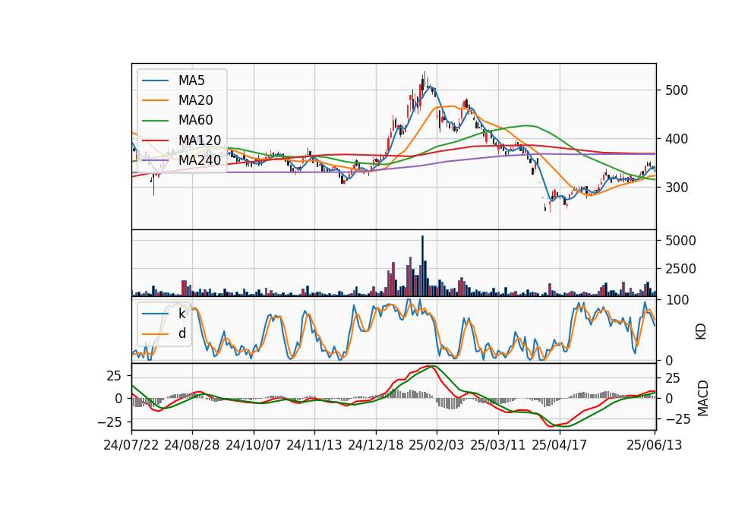
Task: Click the MA20 legend label
Action: click(195, 100)
